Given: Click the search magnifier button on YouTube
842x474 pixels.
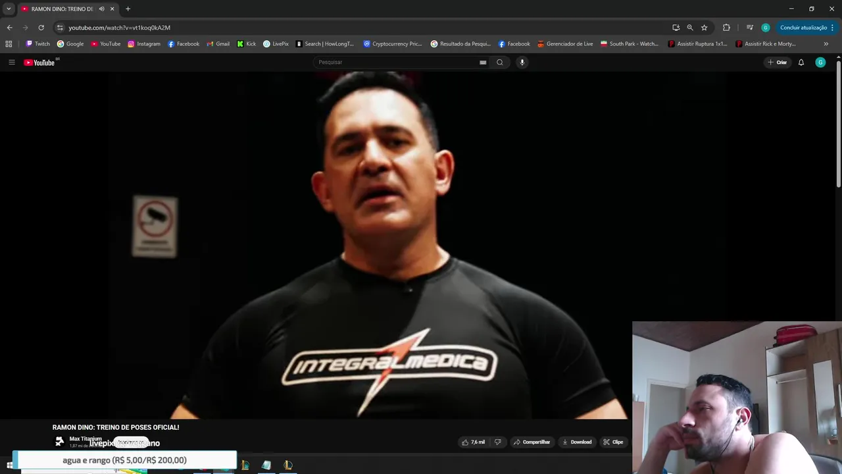Looking at the screenshot, I should tap(500, 63).
